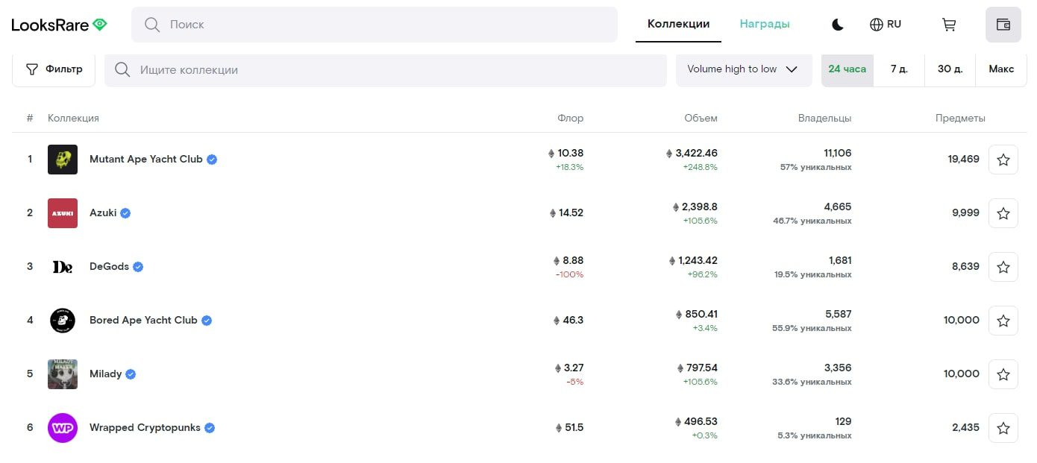Screen dimensions: 1037x463
Task: Click the Azuki collection thumbnail
Action: coord(62,212)
